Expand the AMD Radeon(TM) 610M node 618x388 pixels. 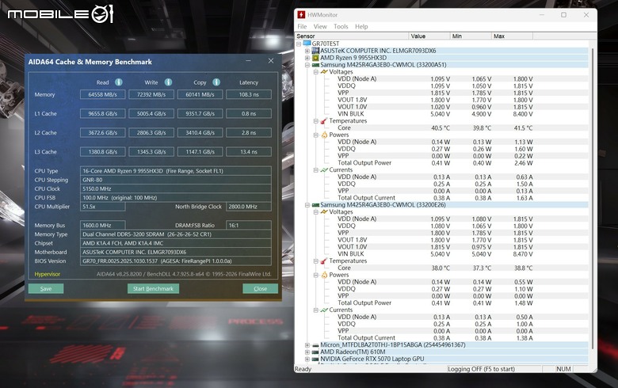point(307,352)
